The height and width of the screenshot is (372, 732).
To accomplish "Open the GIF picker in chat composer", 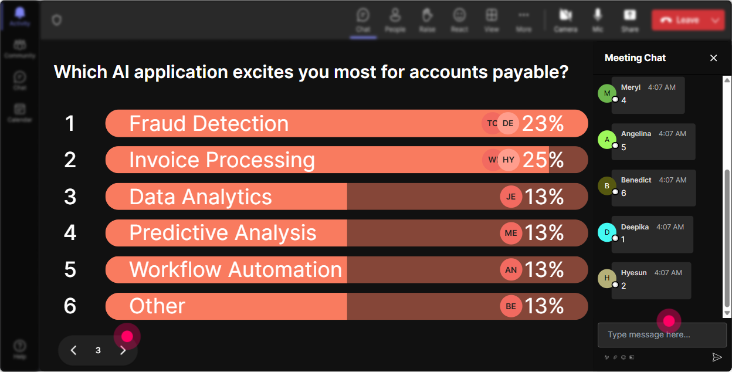I will coord(632,357).
